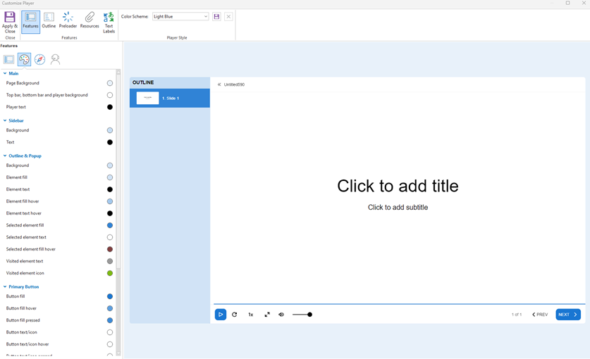
Task: Pick Selected element fill hover swatch
Action: tap(110, 249)
